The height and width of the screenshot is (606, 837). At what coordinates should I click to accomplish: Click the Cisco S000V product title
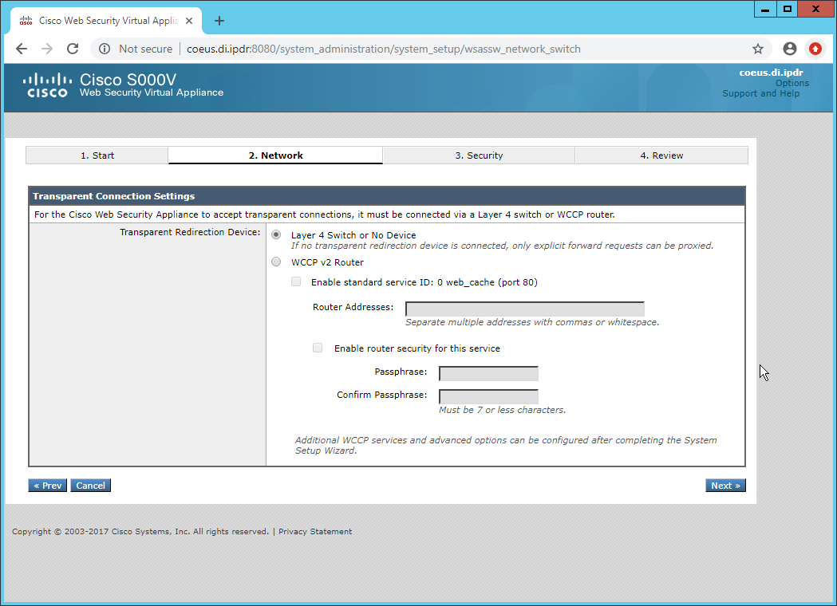pos(128,80)
